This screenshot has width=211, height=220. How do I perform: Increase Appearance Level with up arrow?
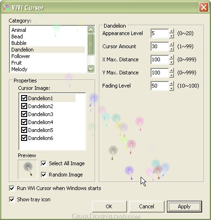pos(172,31)
